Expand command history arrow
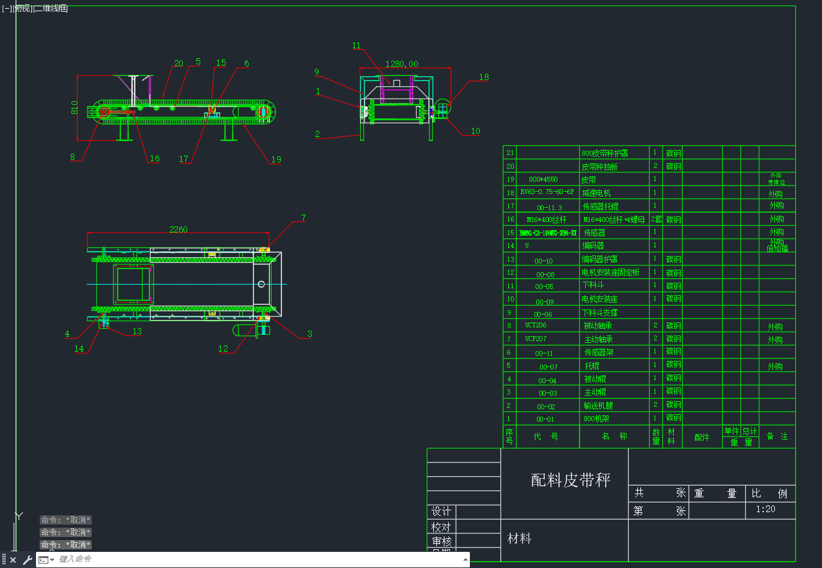Image resolution: width=822 pixels, height=568 pixels. pyautogui.click(x=466, y=559)
